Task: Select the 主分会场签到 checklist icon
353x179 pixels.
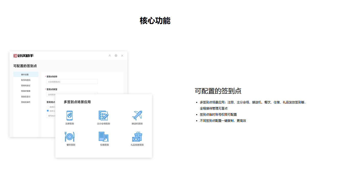Action: tap(103, 115)
